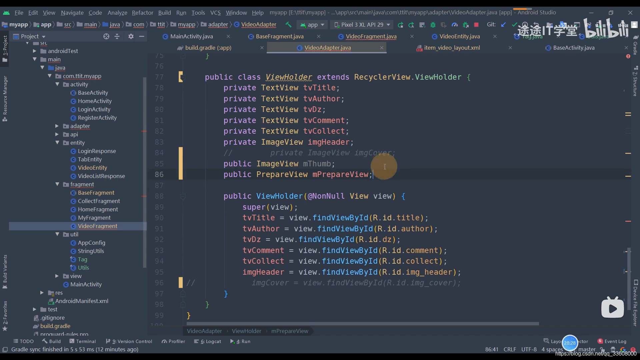Image resolution: width=640 pixels, height=360 pixels.
Task: Open AndroidManifest.xml in the project tree
Action: (82, 301)
